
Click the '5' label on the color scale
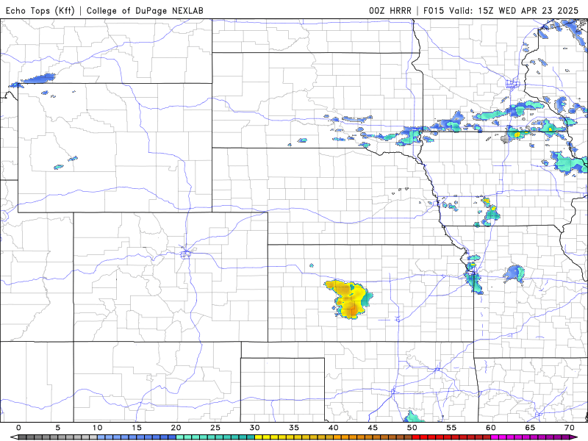[x=58, y=428]
